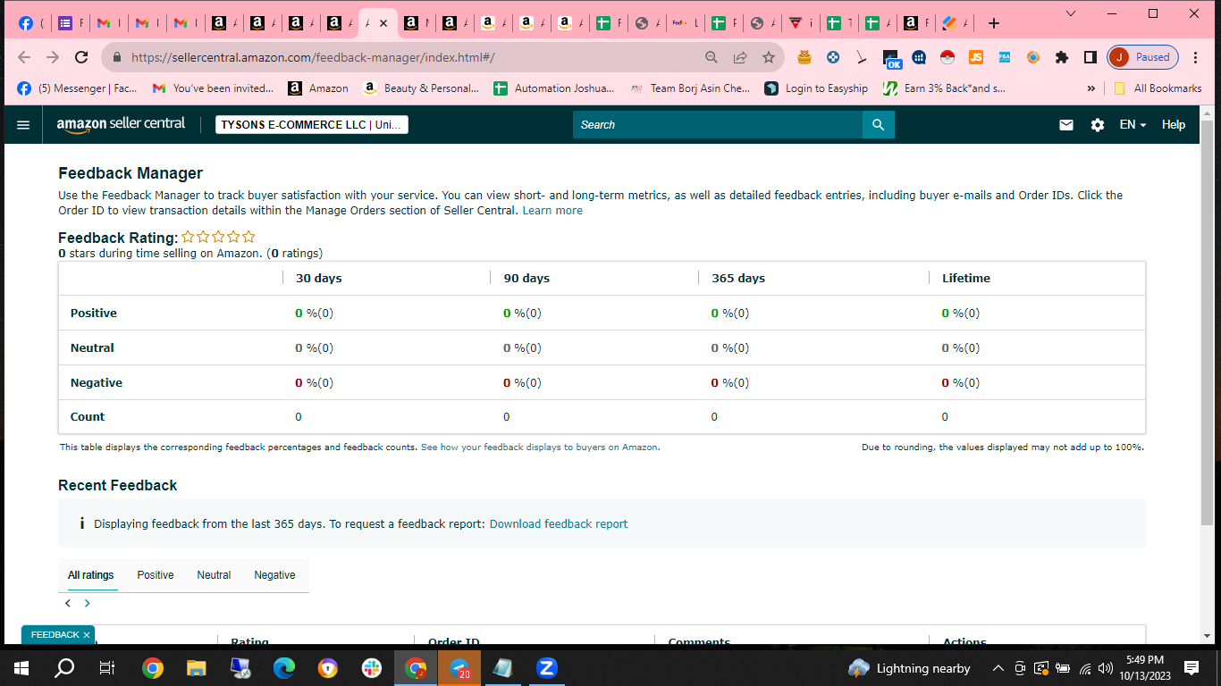Click the 365 days column header
Image resolution: width=1221 pixels, height=686 pixels.
pyautogui.click(x=738, y=279)
